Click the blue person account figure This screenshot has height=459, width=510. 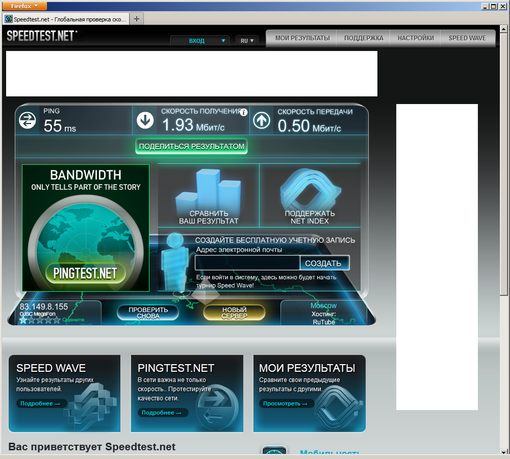(175, 262)
